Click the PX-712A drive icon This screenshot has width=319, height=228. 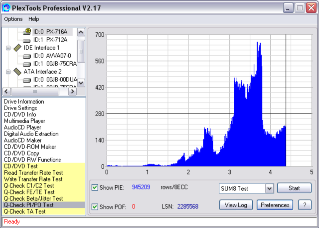pyautogui.click(x=27, y=39)
